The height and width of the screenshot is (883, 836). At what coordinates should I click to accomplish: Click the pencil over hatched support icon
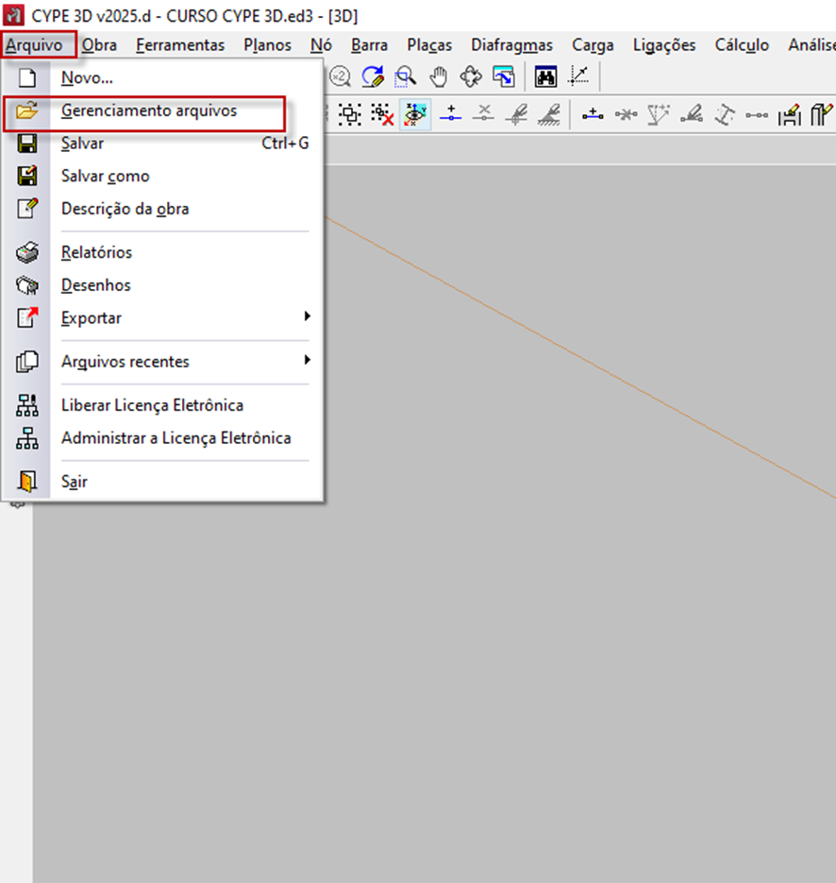point(549,114)
